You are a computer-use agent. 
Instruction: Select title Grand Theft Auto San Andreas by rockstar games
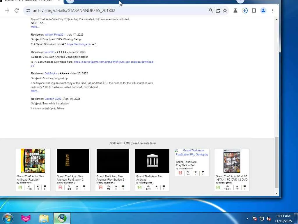tap(149, 178)
